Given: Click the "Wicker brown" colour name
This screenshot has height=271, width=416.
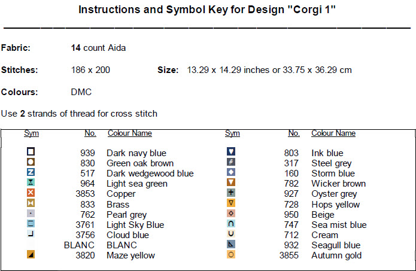Looking at the screenshot, I should click(338, 184).
